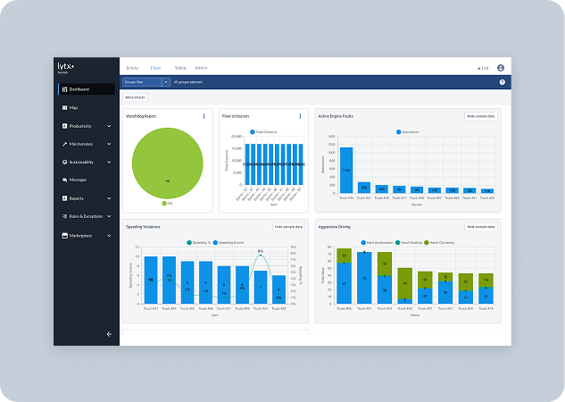This screenshot has width=565, height=402.
Task: Open the user profile avatar icon
Action: pyautogui.click(x=501, y=68)
